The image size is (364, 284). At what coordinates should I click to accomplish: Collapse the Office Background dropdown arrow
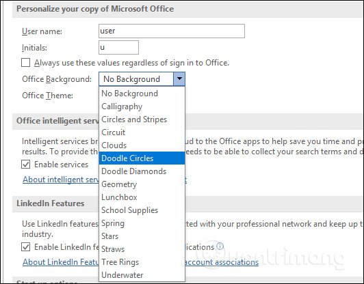click(x=179, y=79)
